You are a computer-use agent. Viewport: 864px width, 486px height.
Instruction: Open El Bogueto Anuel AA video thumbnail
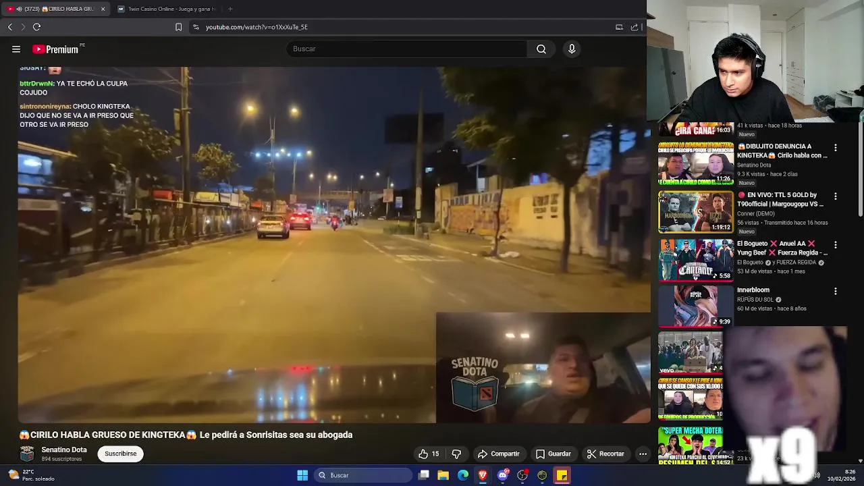[x=696, y=260]
